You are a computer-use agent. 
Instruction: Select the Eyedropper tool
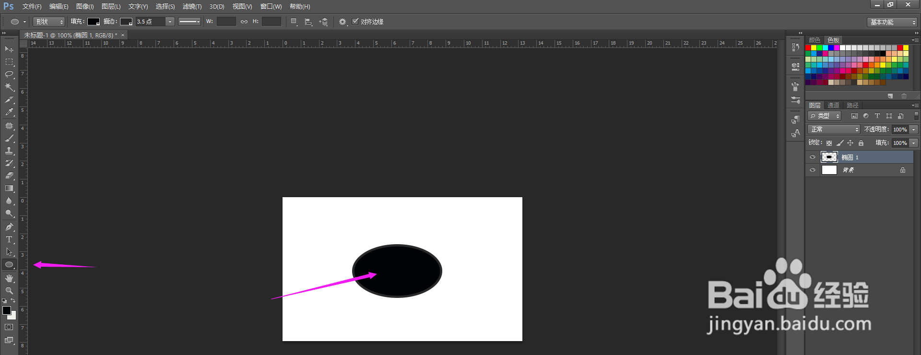pos(9,112)
